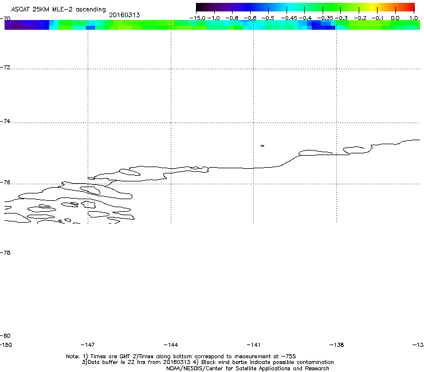Screen dimensions: 424x372
Task: Click the "1.0" color scale label
Action: pos(414,18)
